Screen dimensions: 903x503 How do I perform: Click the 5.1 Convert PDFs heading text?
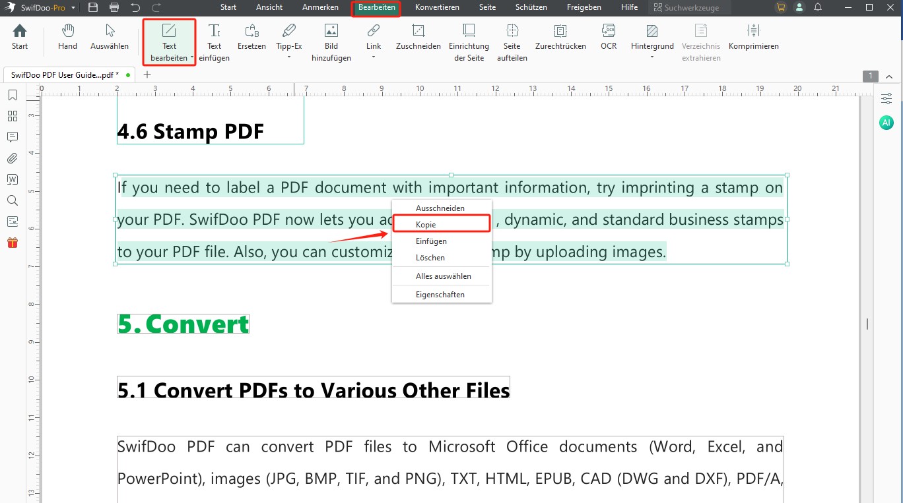click(314, 390)
